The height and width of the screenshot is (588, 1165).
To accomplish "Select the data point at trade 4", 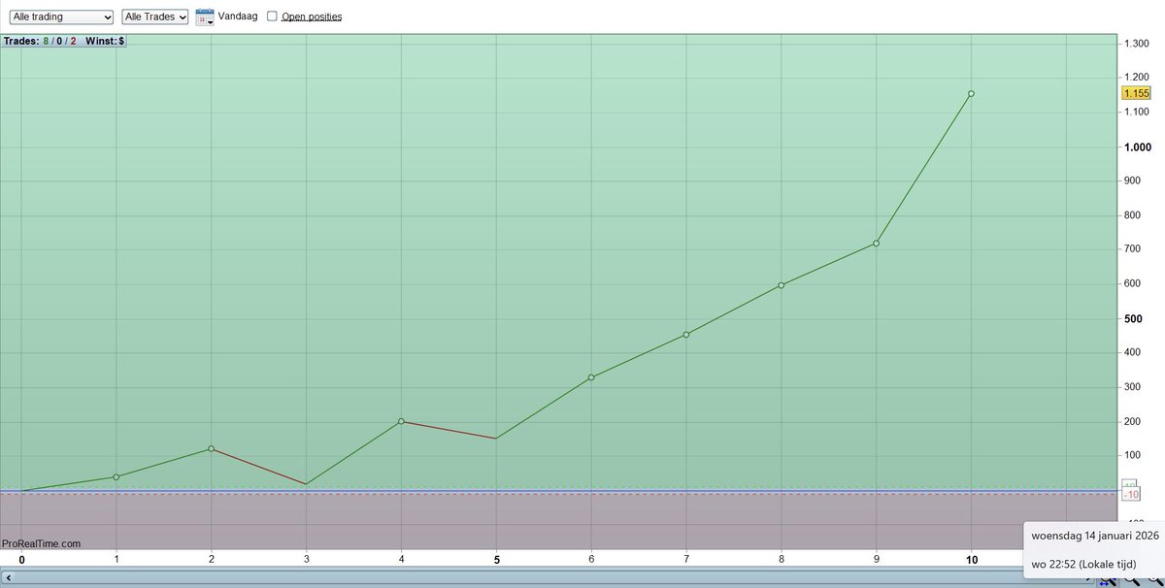I will point(401,421).
